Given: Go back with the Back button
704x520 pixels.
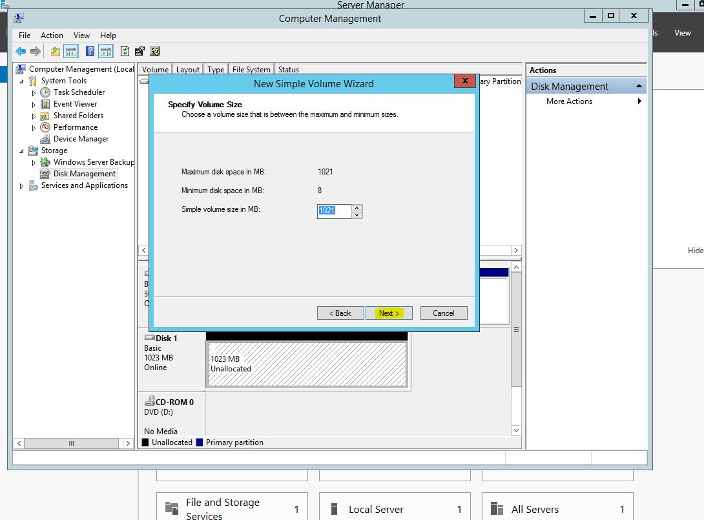Looking at the screenshot, I should click(340, 313).
